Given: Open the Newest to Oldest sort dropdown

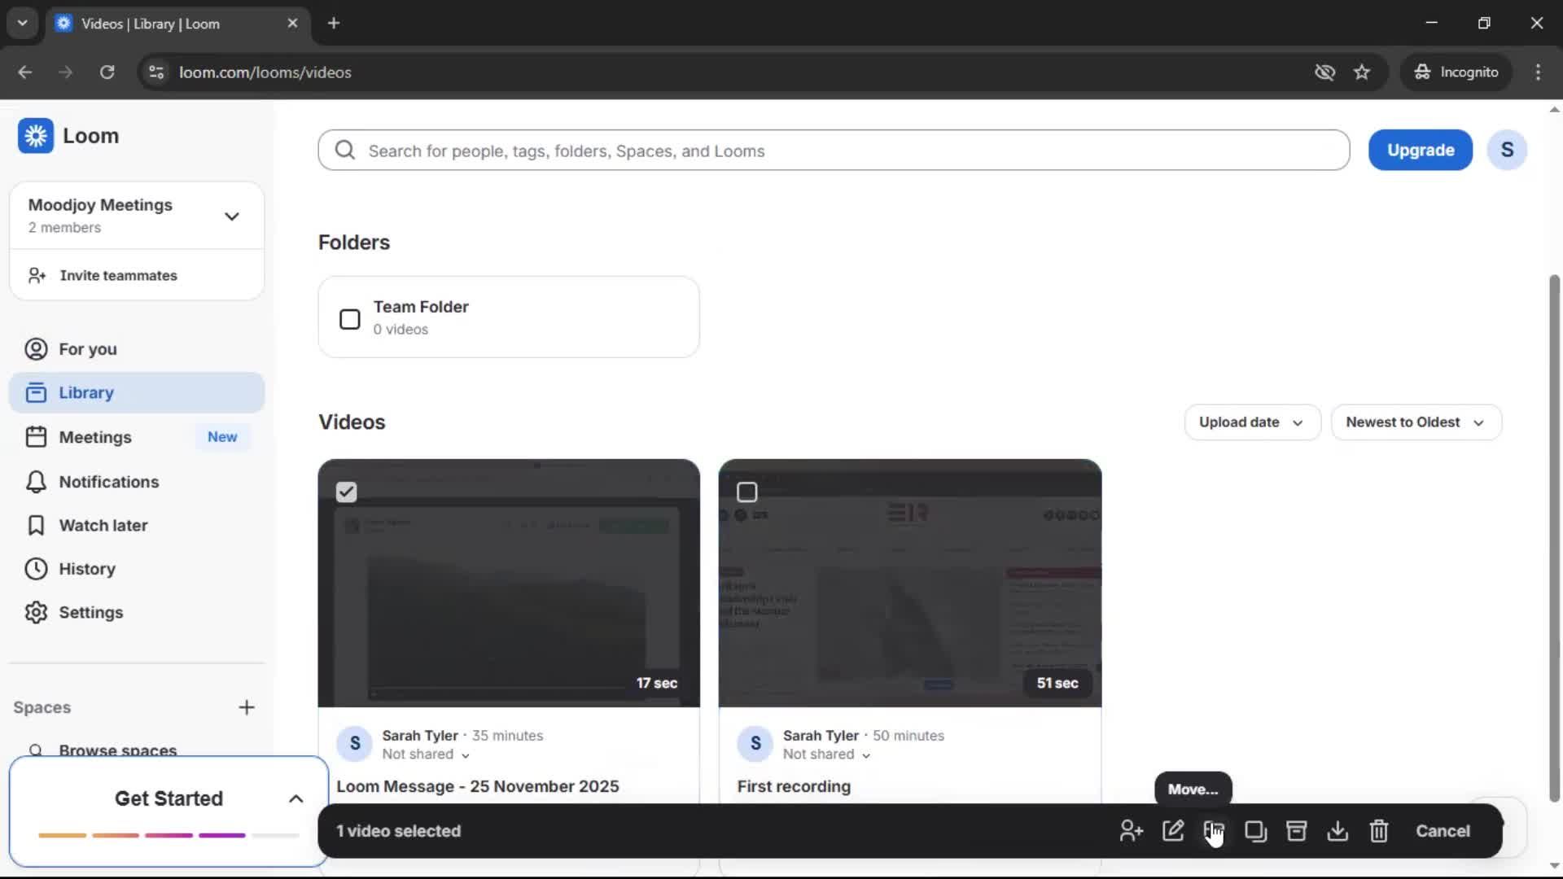Looking at the screenshot, I should coord(1416,422).
